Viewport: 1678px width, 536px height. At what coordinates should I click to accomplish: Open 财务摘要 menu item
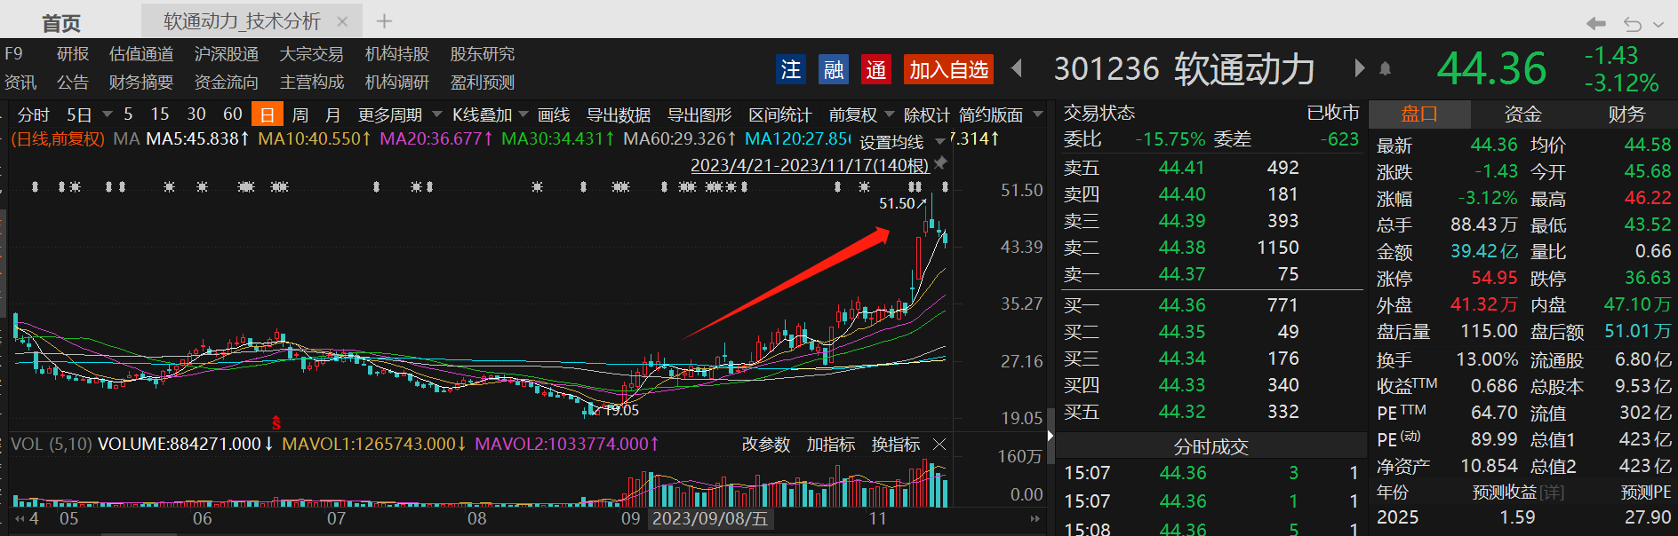click(x=141, y=83)
